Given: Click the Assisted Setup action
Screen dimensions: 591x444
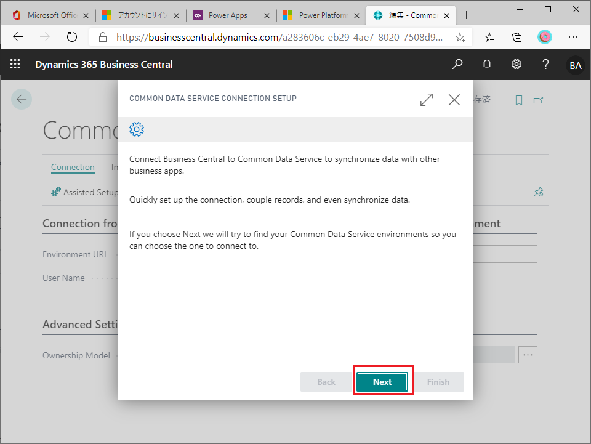Looking at the screenshot, I should point(85,192).
